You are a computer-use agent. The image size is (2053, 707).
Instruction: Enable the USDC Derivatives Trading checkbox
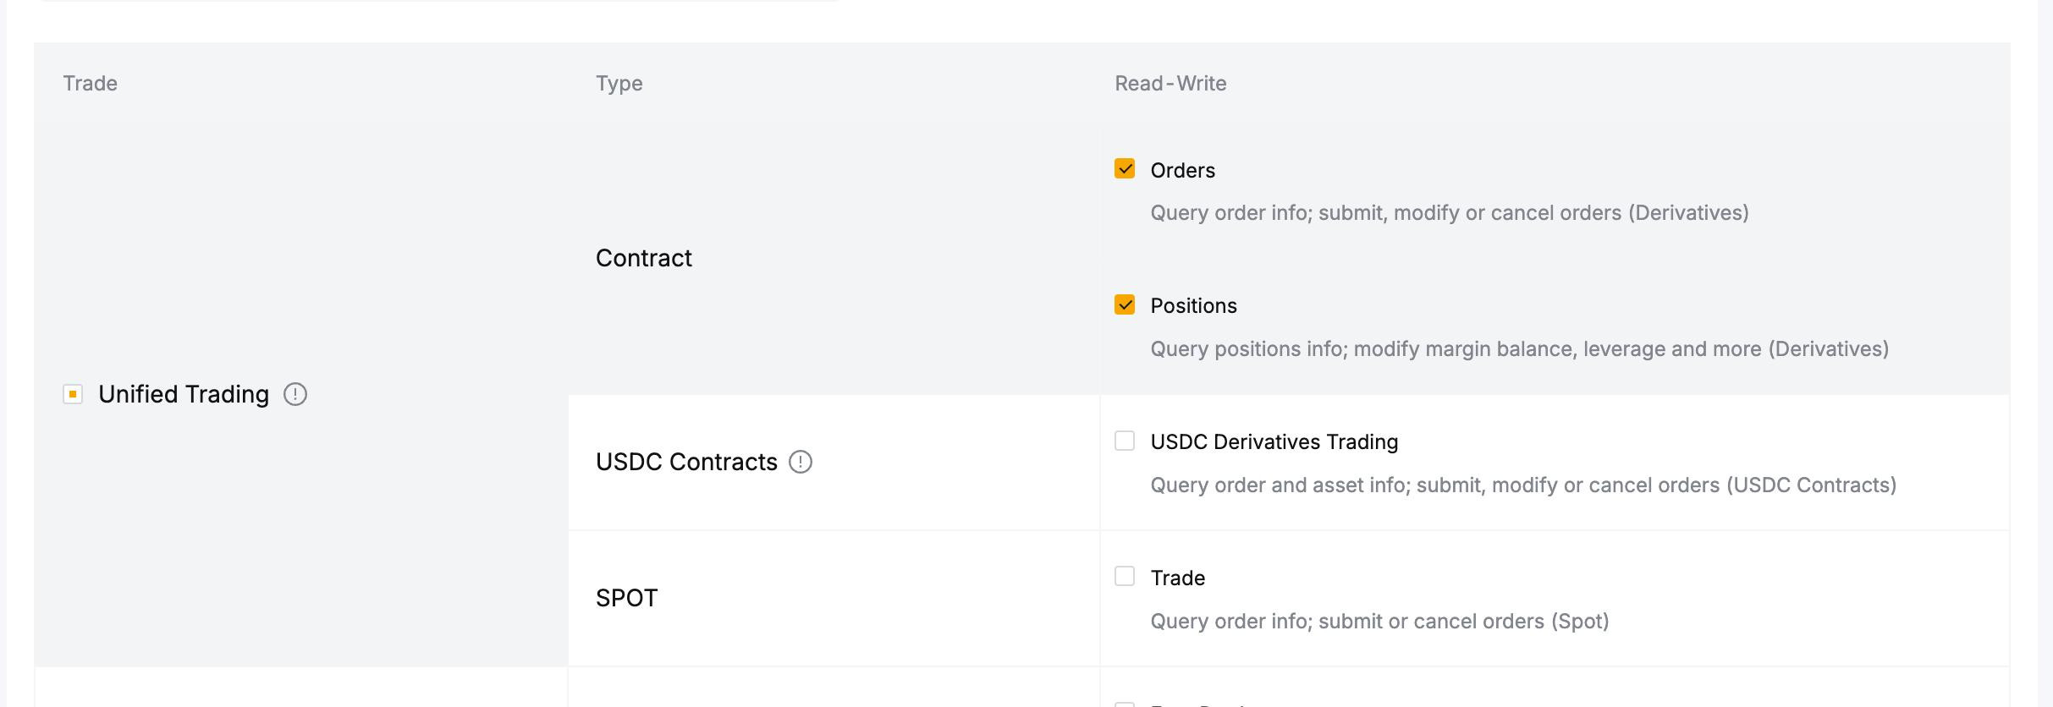pos(1125,441)
